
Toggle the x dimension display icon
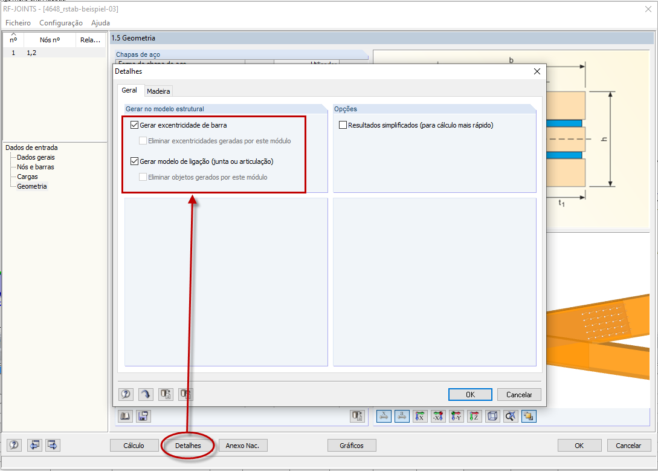(x=384, y=416)
